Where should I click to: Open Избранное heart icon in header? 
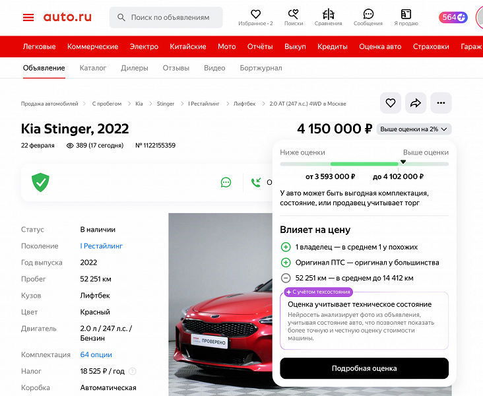(255, 14)
